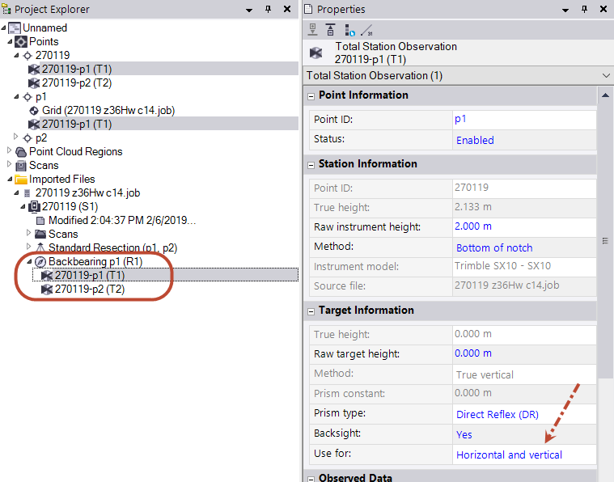
Task: Click the point icon beside 270119
Action: point(28,56)
